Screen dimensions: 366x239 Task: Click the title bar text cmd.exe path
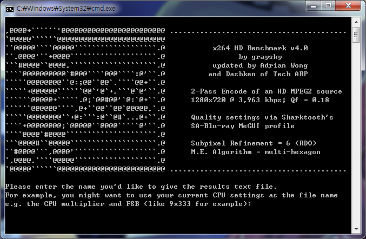[x=66, y=9]
